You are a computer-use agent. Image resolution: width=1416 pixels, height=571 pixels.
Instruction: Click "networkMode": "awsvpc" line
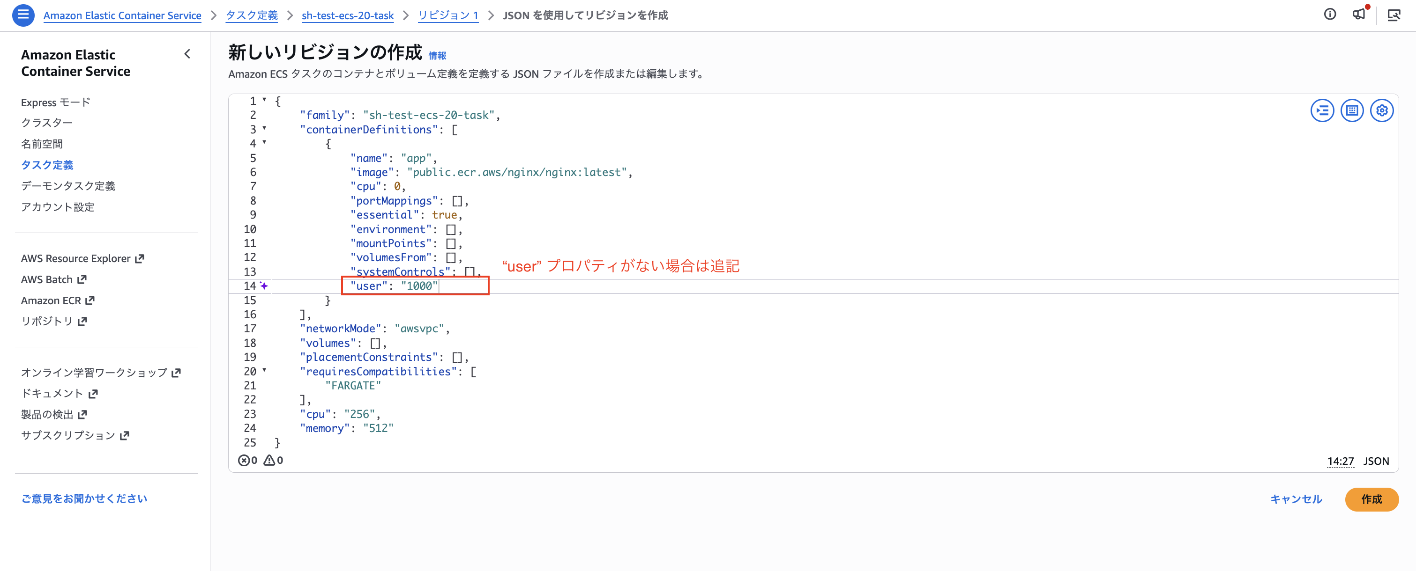point(375,329)
